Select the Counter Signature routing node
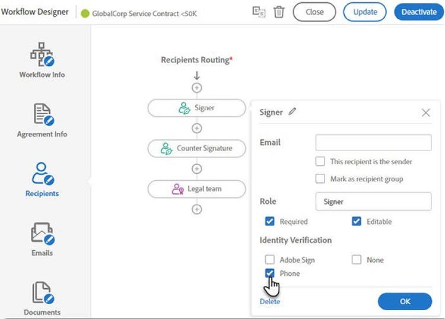Image resolution: width=445 pixels, height=319 pixels. click(196, 148)
